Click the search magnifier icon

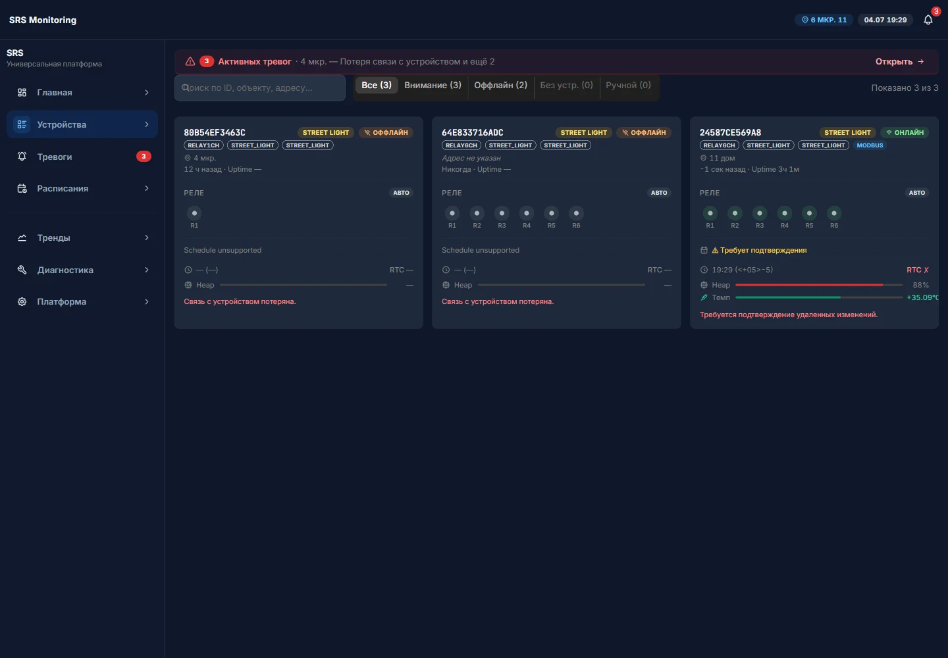pyautogui.click(x=185, y=88)
